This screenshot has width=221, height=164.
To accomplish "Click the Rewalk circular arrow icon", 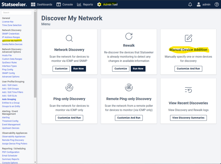I will tap(129, 36).
